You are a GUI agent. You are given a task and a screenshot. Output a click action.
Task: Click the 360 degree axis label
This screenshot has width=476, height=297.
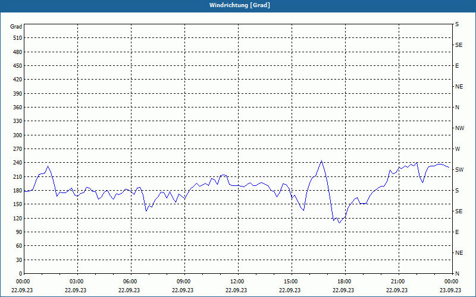(x=18, y=108)
